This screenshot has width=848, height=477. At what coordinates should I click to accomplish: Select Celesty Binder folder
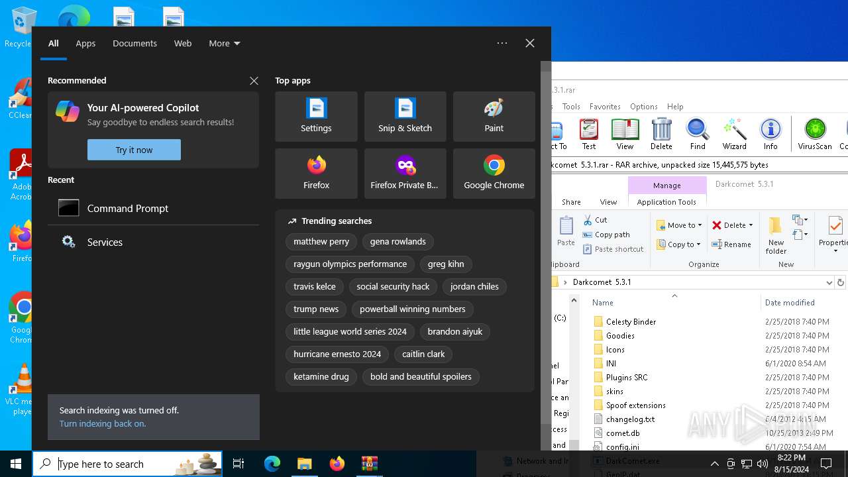tap(631, 321)
